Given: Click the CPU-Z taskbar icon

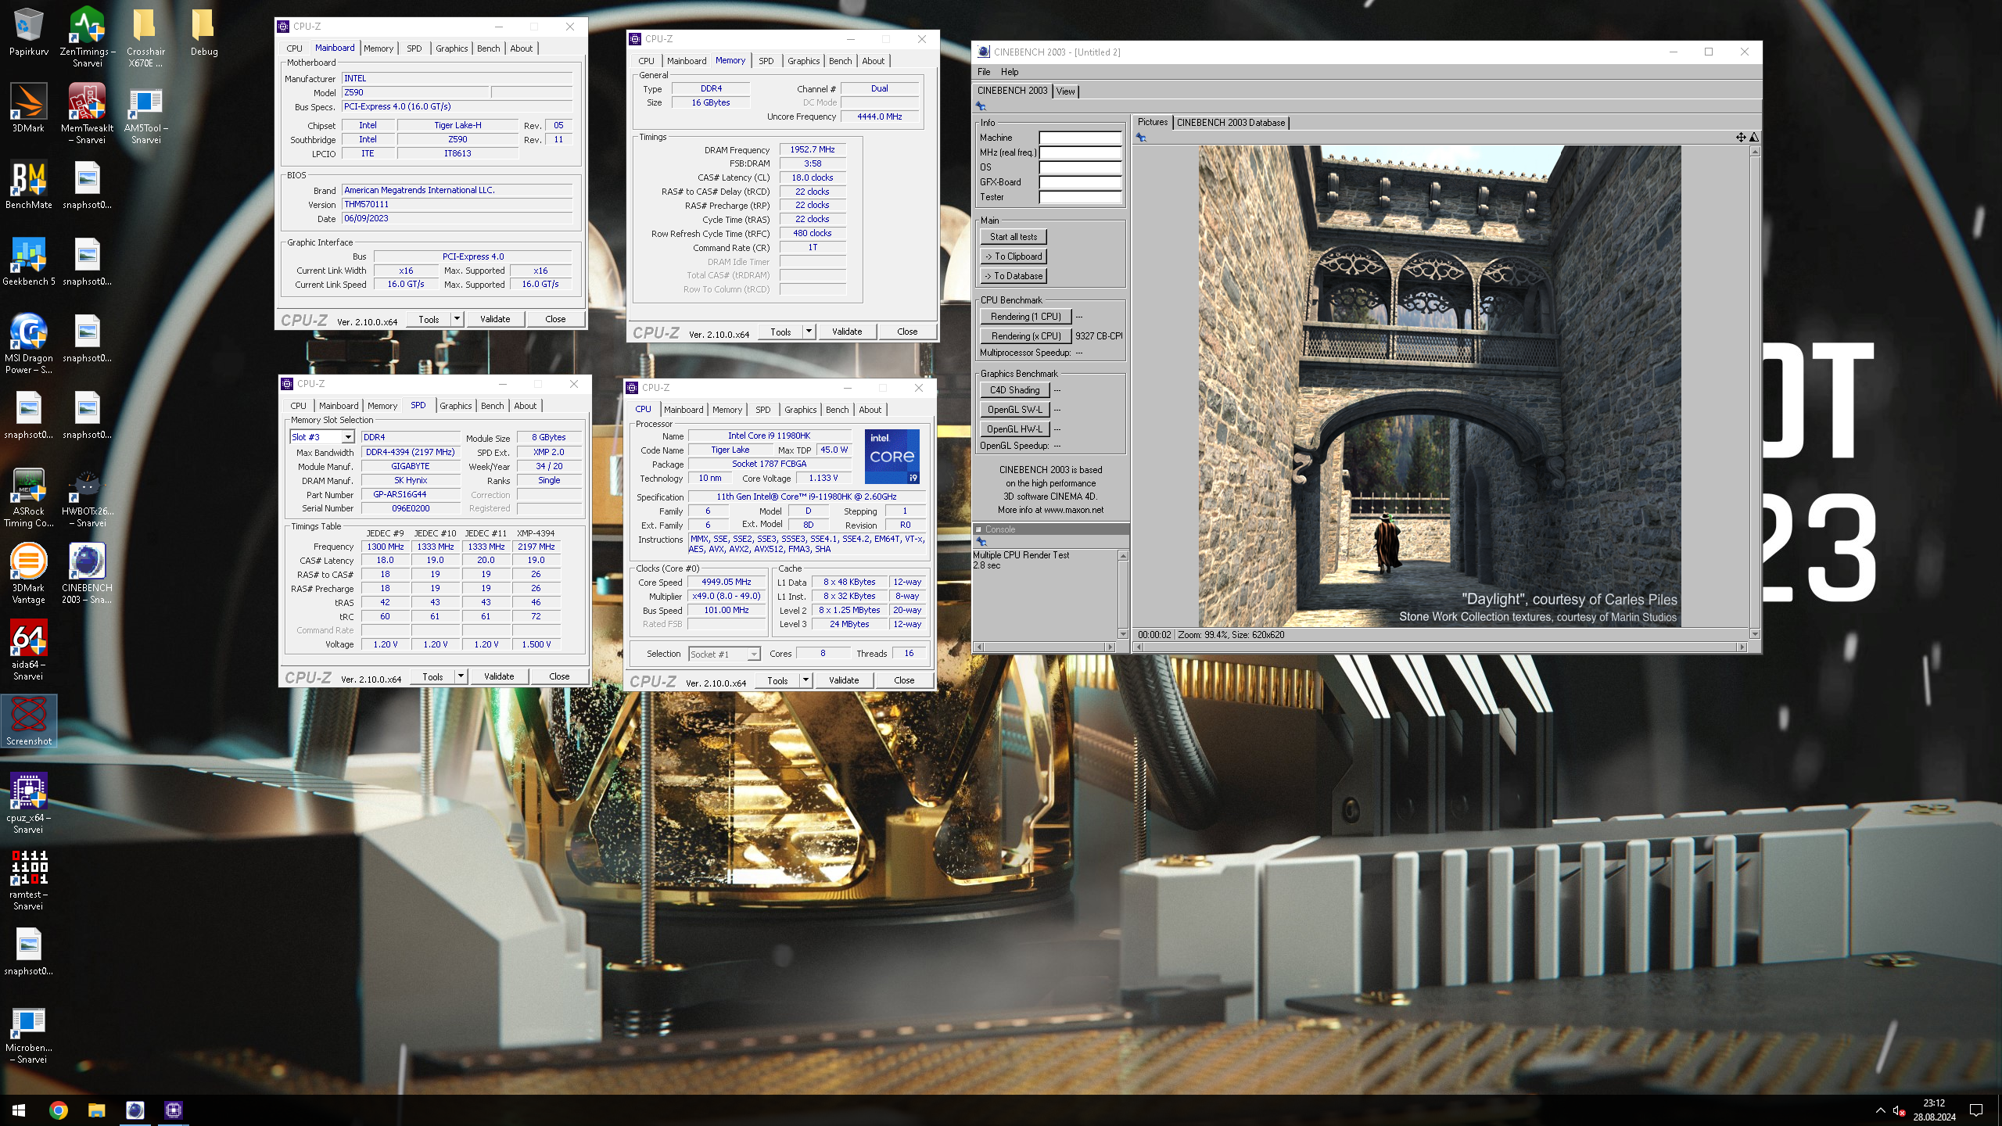Looking at the screenshot, I should click(x=174, y=1110).
